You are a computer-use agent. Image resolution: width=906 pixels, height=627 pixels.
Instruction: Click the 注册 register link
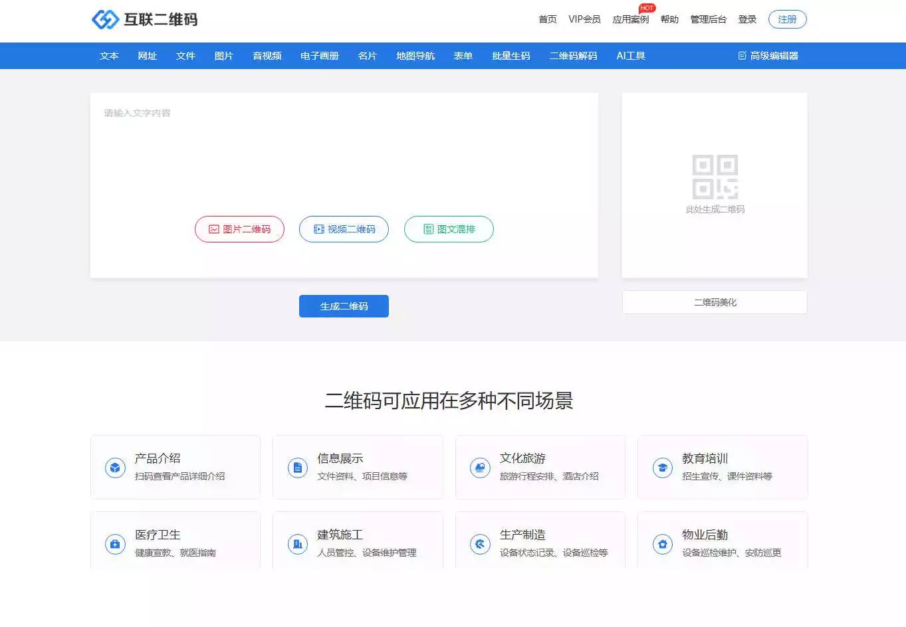(x=786, y=19)
